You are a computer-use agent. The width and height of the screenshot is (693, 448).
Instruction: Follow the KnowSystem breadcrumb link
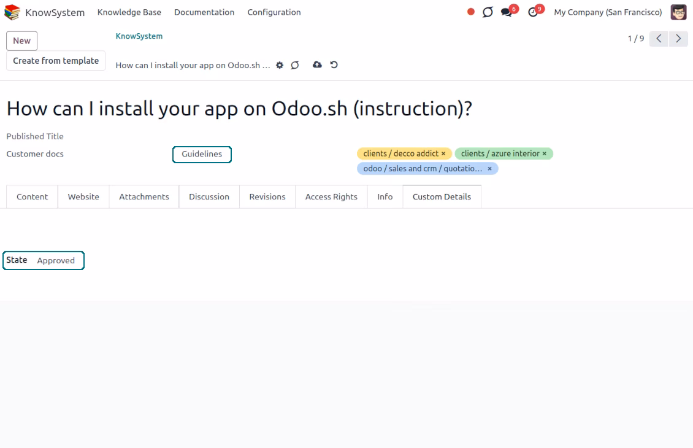click(139, 36)
